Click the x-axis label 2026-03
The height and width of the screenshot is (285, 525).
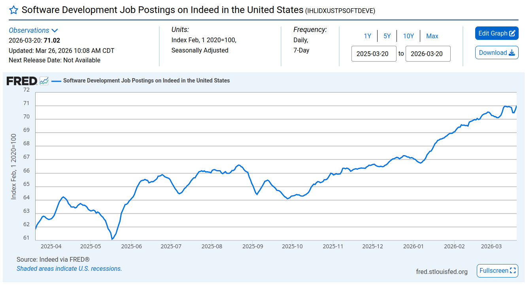click(491, 246)
